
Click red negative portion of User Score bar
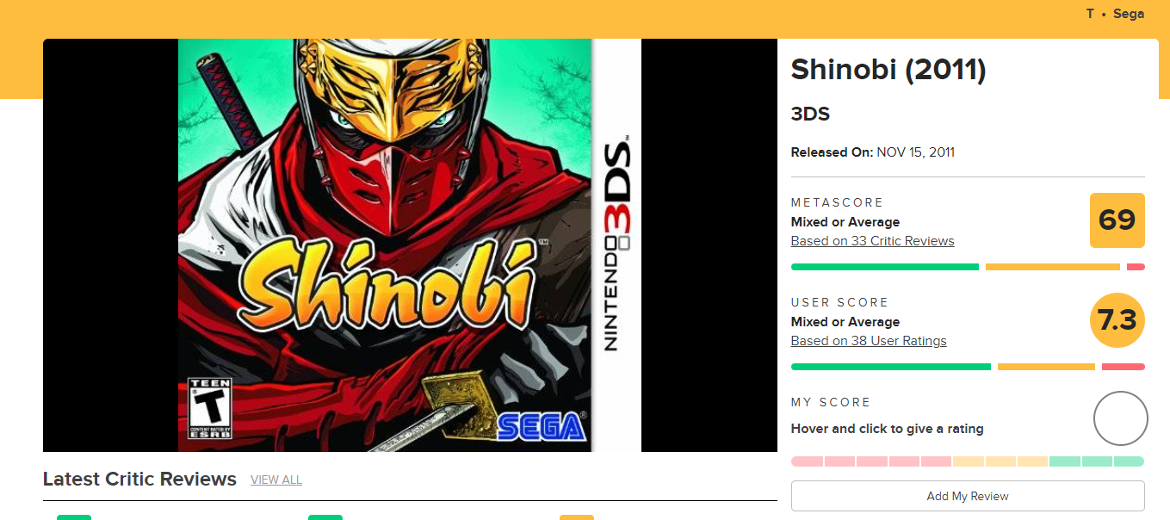click(1124, 367)
